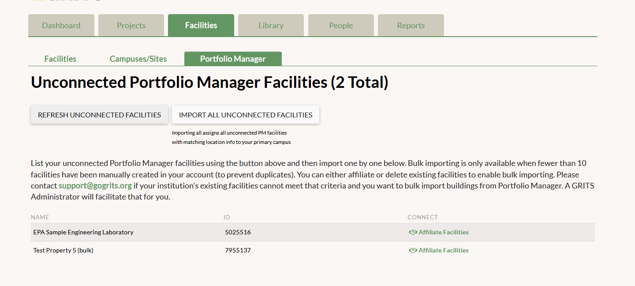Select the Test Property 5 (bulk) name
Viewport: 635px width, 286px height.
point(63,250)
